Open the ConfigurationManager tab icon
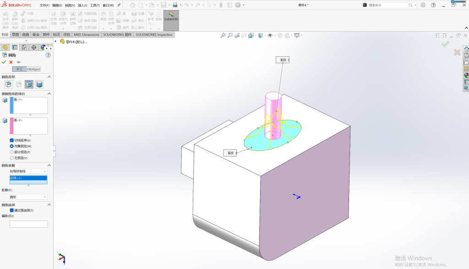The image size is (469, 269). click(x=24, y=48)
